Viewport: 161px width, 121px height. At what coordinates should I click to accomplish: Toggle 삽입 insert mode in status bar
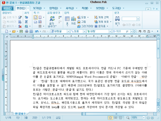click(x=58, y=117)
